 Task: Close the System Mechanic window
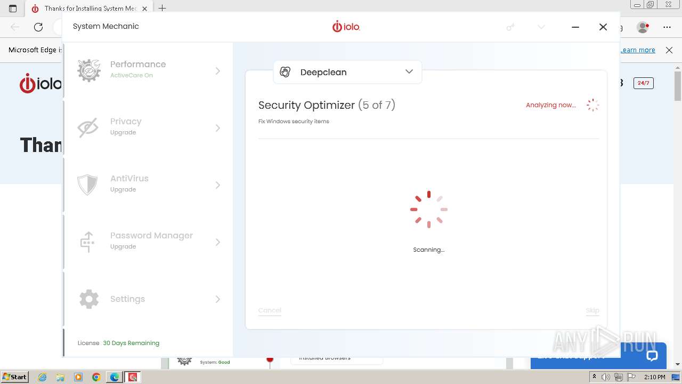click(x=603, y=27)
